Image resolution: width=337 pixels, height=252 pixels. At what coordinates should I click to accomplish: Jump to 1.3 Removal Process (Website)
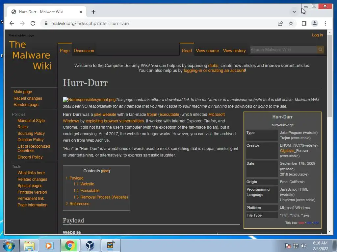[x=101, y=197]
